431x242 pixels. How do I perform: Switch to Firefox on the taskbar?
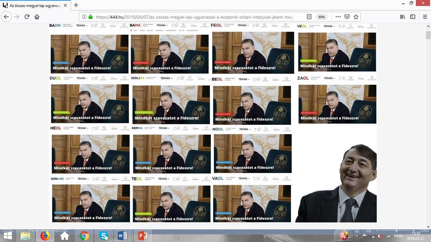[45, 236]
